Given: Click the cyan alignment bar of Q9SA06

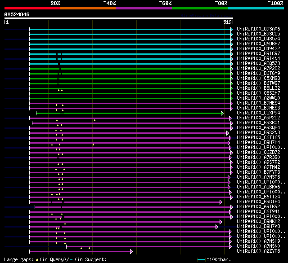Looking at the screenshot, I should (130, 29).
